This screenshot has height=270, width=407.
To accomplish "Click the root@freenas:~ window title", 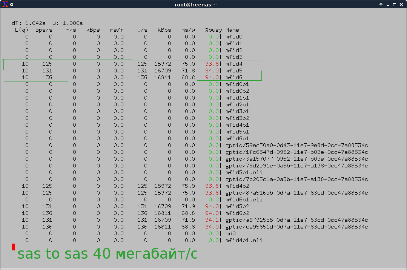I will point(195,5).
